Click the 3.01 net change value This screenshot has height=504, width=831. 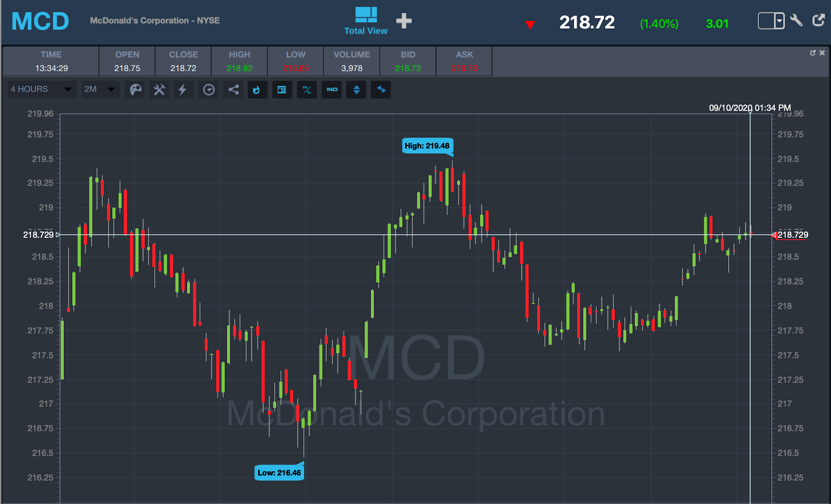(x=717, y=23)
